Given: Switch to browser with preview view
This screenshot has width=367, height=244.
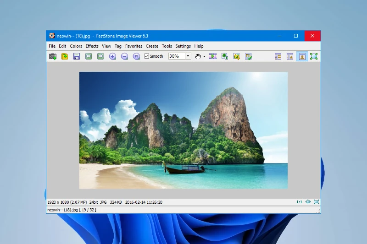Looking at the screenshot, I should (290, 56).
